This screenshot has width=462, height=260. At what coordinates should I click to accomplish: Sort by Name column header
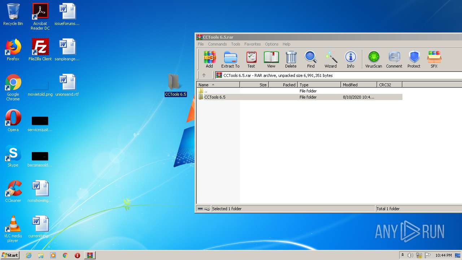218,85
